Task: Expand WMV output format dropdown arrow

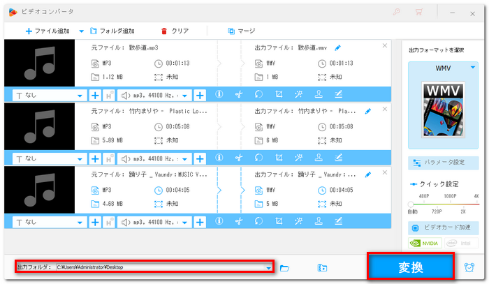Action: (473, 67)
